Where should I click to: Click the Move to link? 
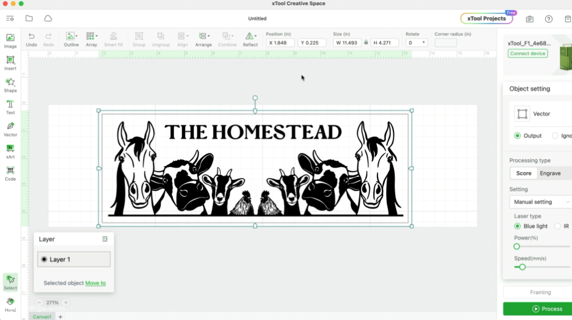coord(96,283)
